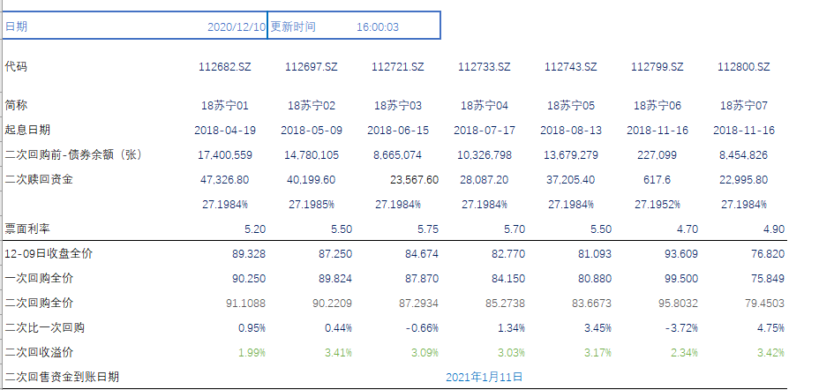Select bond code 112682.SZ
The width and height of the screenshot is (819, 390).
pyautogui.click(x=224, y=67)
